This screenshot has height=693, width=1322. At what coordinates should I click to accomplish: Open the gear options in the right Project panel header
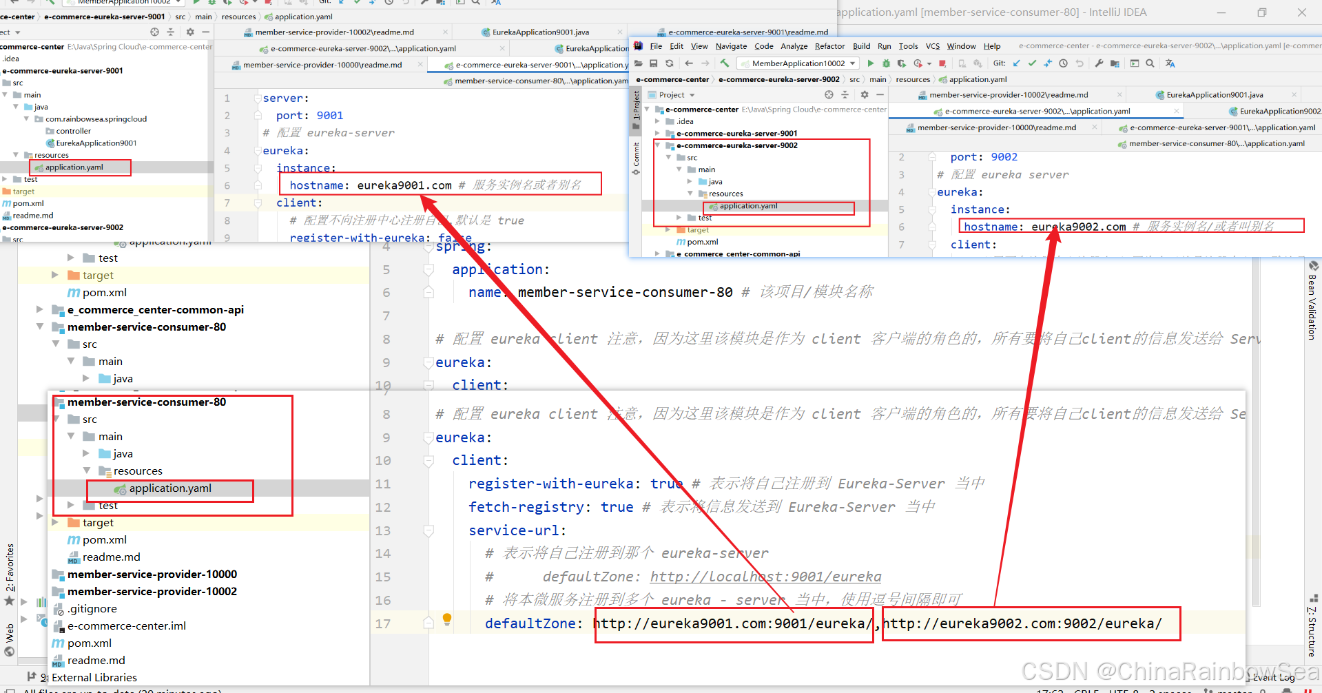point(865,95)
